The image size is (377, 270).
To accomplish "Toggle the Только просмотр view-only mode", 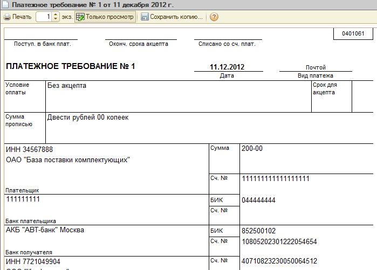I will pyautogui.click(x=105, y=17).
